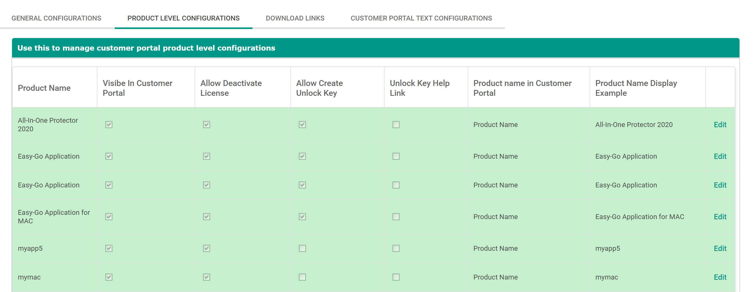Click Edit link for mymac row
755x292 pixels.
720,277
